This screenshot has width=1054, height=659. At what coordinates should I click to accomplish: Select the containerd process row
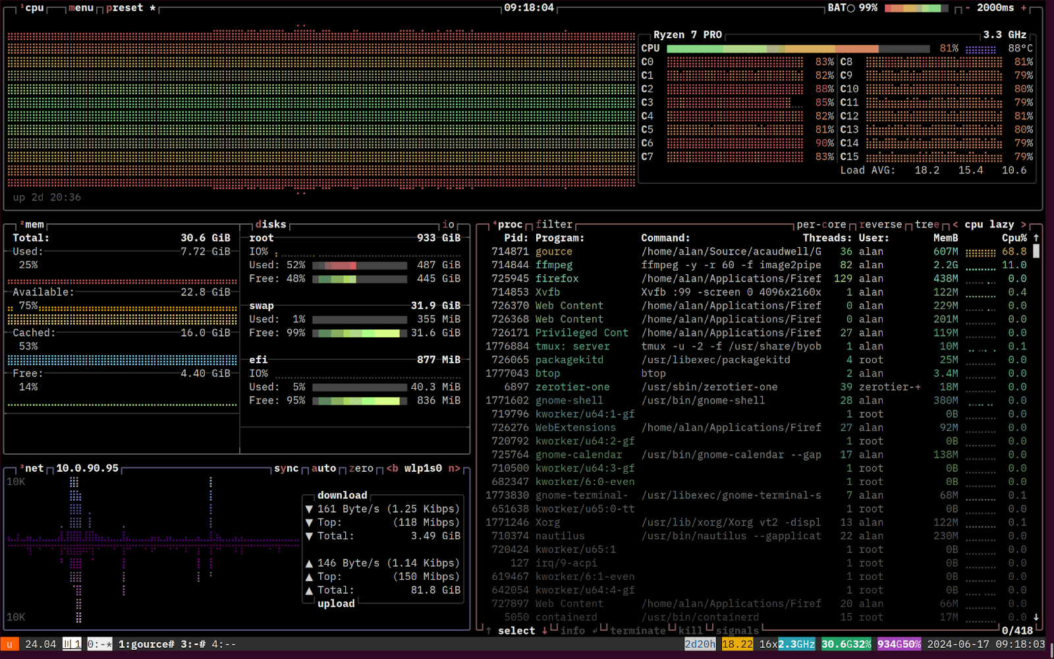[x=758, y=617]
